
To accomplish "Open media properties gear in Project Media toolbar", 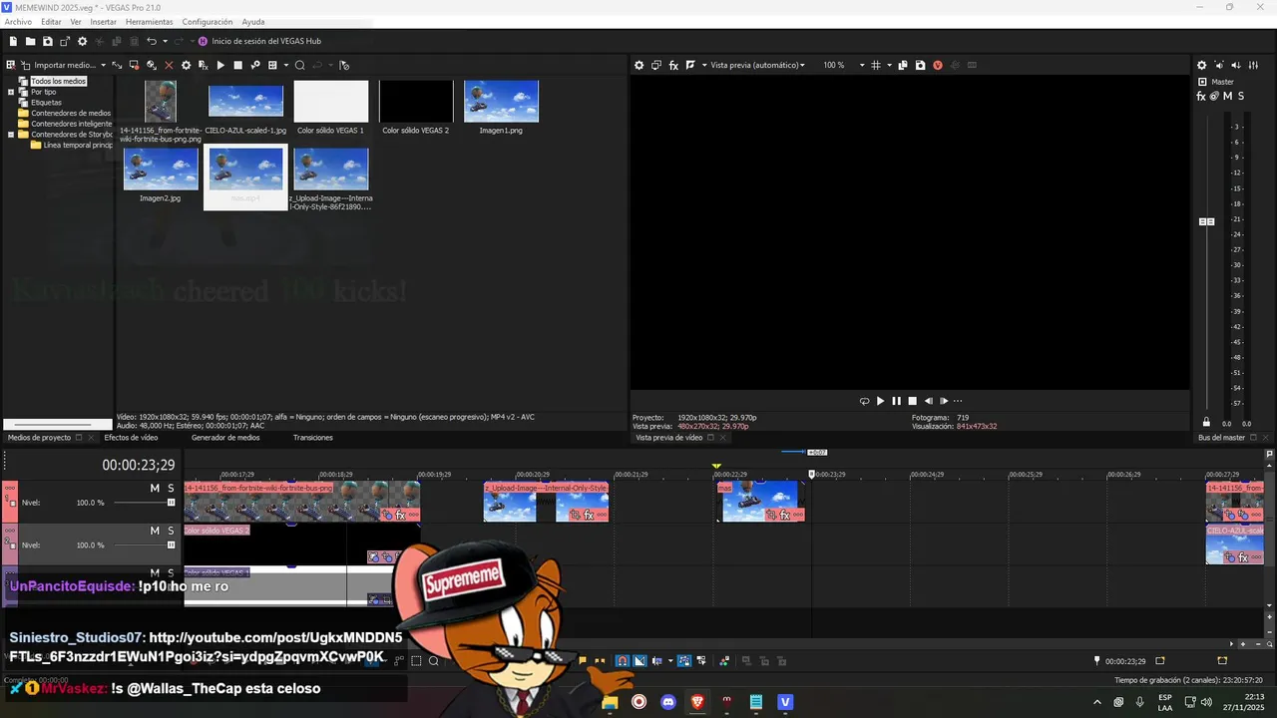I will click(x=186, y=65).
